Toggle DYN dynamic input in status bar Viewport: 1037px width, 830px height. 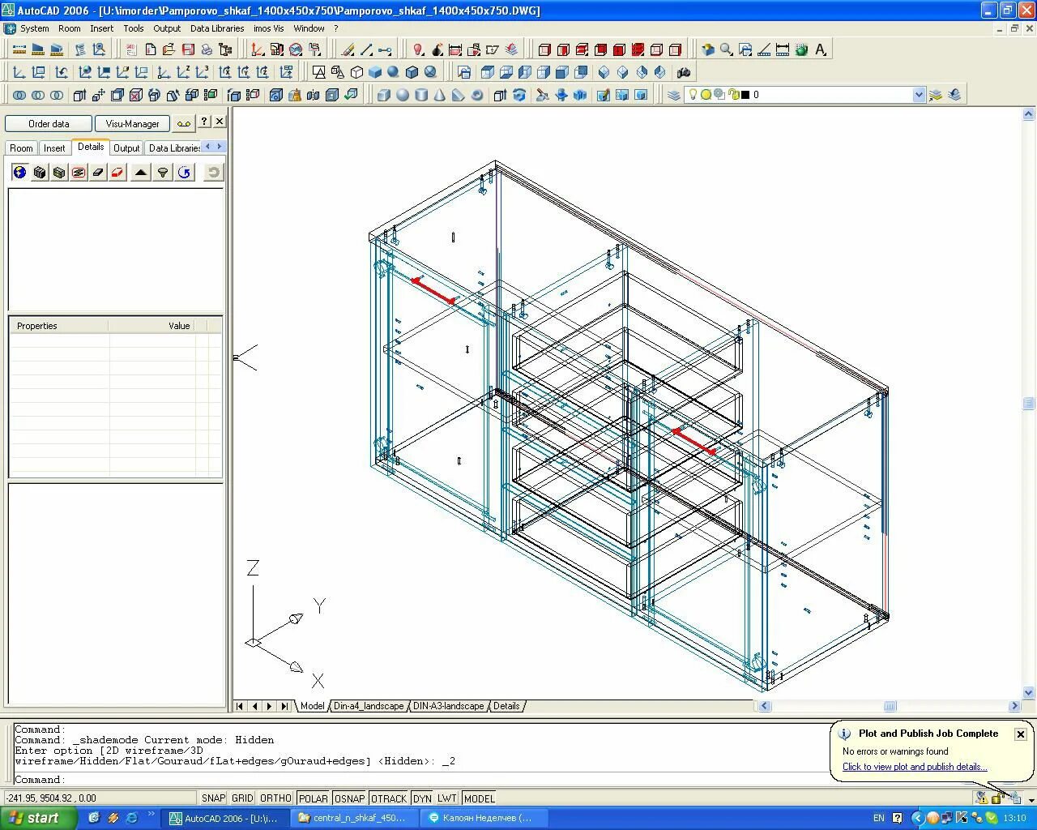pos(422,798)
